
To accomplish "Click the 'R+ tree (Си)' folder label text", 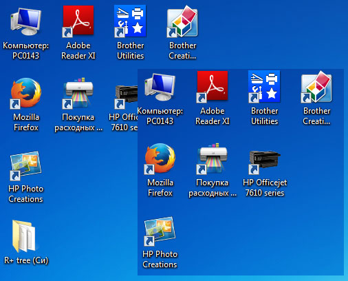I will tap(26, 260).
